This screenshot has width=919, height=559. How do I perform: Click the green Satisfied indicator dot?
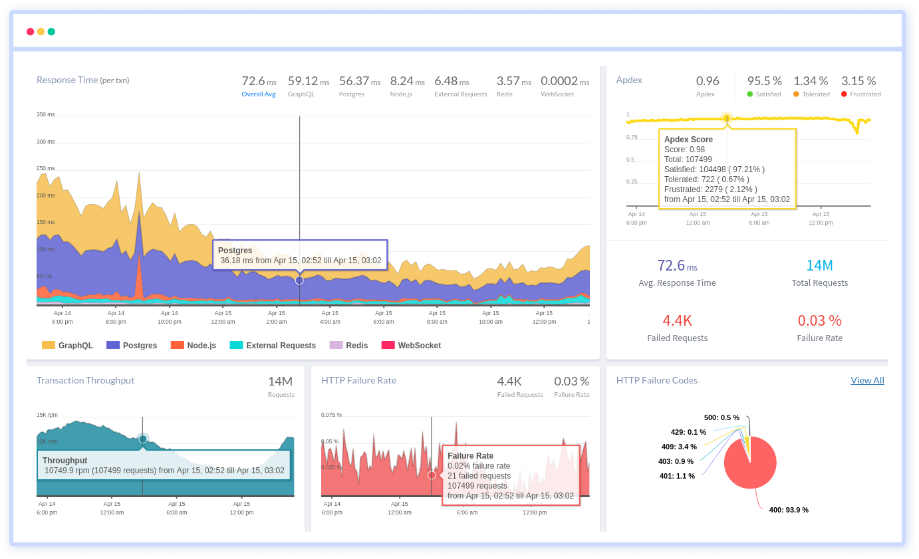pyautogui.click(x=749, y=94)
